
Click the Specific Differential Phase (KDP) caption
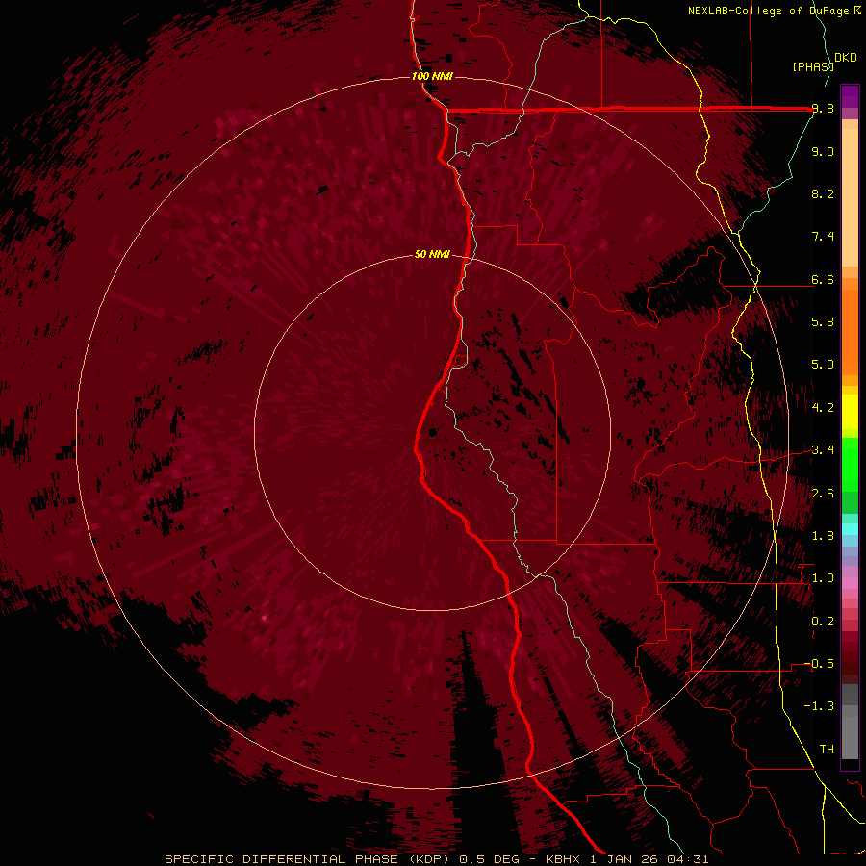(309, 859)
